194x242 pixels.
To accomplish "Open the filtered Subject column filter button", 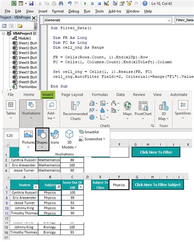I will click(x=59, y=187).
